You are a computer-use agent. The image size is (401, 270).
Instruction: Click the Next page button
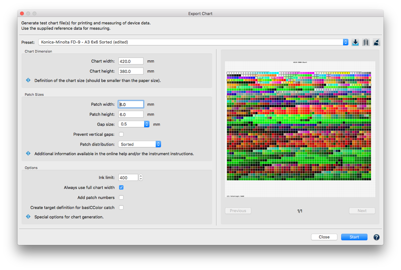tap(362, 211)
